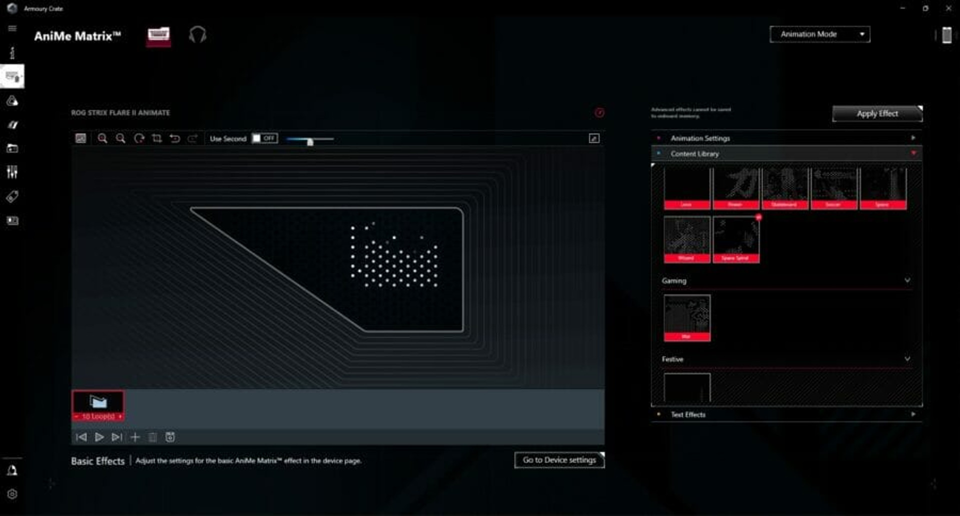Select the Skateboard animation thumbnail
Image resolution: width=960 pixels, height=516 pixels.
[784, 188]
